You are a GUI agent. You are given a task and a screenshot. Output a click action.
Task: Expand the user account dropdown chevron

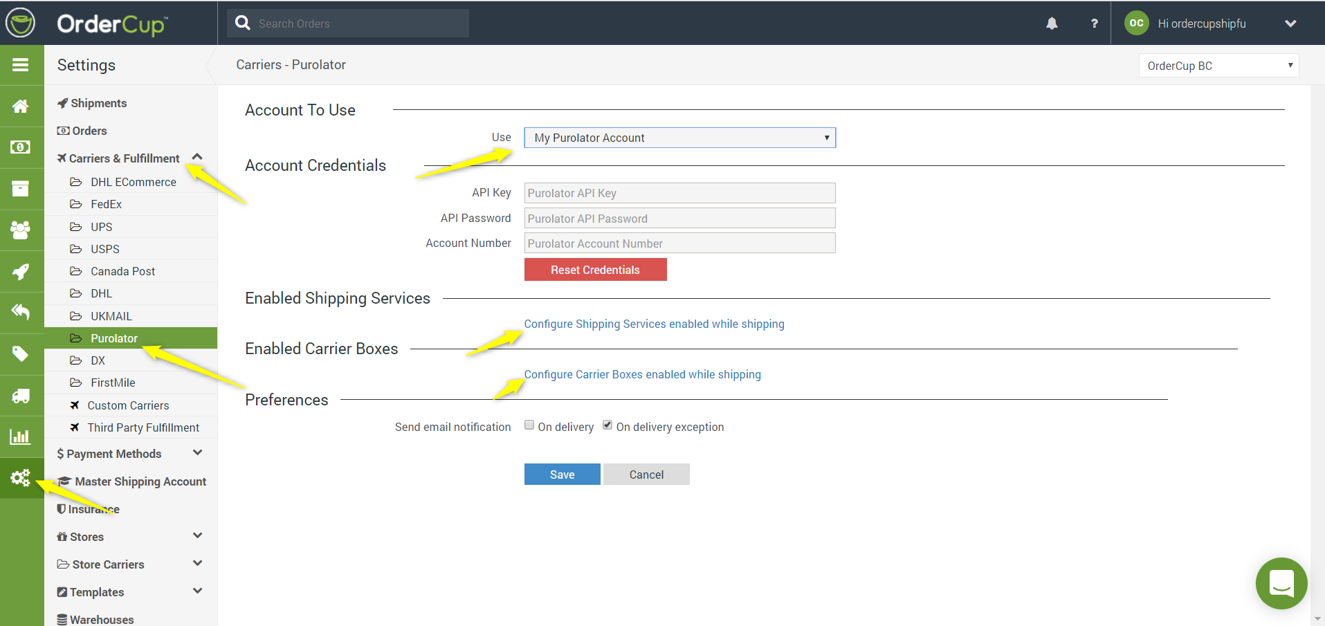pyautogui.click(x=1290, y=24)
